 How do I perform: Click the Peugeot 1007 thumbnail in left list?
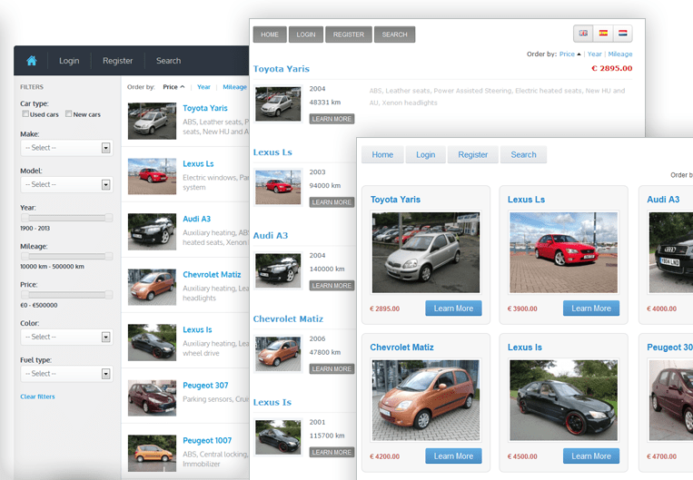click(x=152, y=454)
